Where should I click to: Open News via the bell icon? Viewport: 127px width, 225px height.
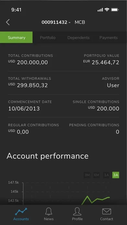(x=49, y=211)
